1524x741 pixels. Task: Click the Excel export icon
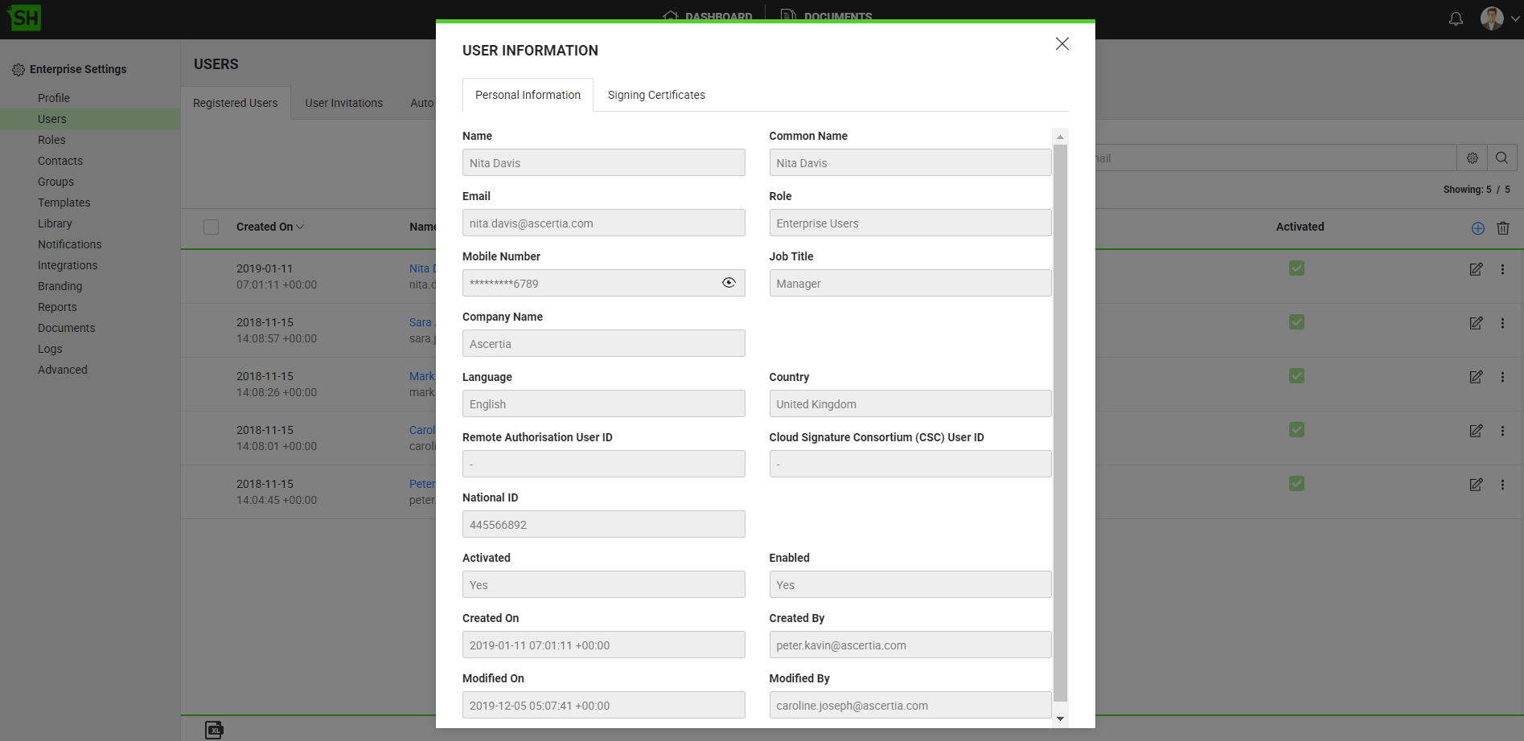tap(214, 730)
